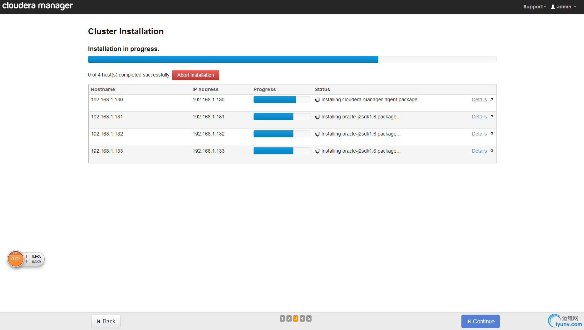The height and width of the screenshot is (330, 584).
Task: Open the Support dropdown menu
Action: click(534, 7)
